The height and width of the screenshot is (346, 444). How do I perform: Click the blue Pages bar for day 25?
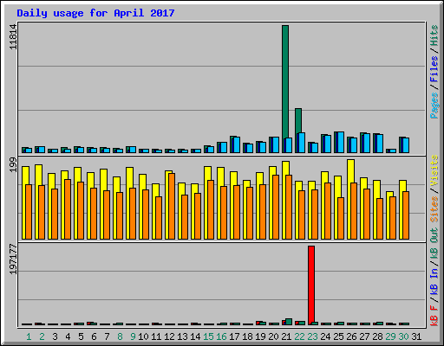click(x=341, y=142)
